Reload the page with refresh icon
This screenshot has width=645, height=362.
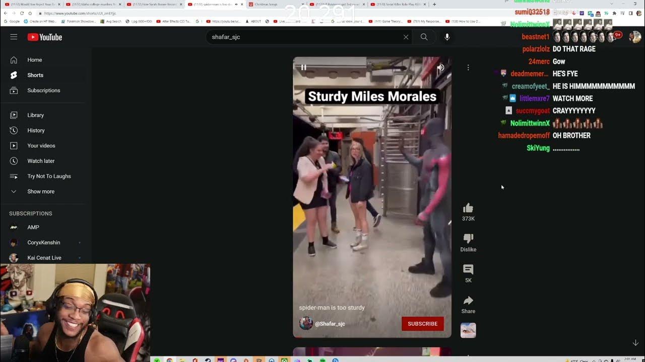[22, 13]
